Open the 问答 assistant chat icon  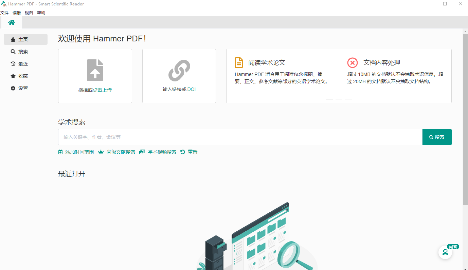tap(445, 252)
